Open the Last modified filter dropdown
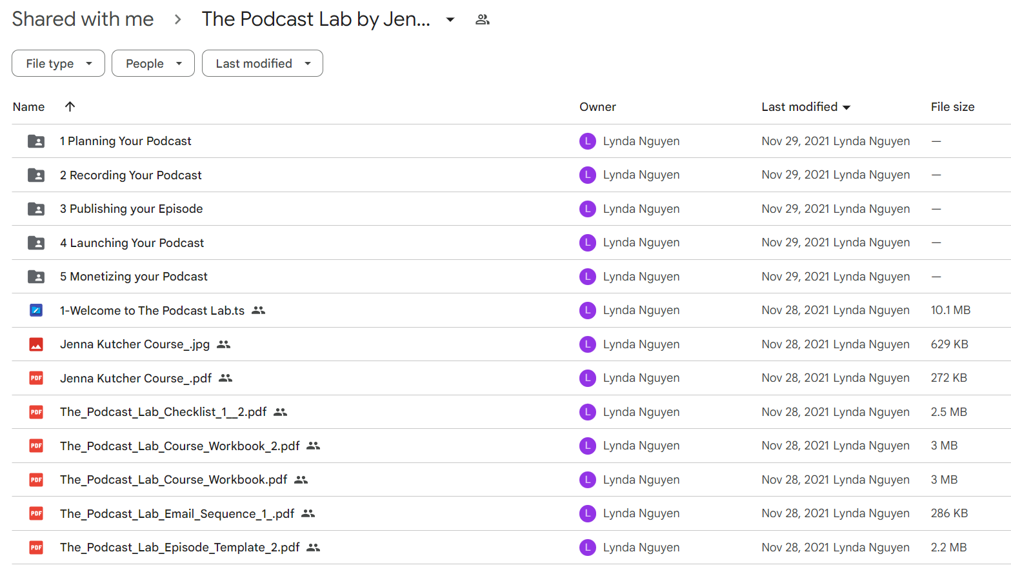This screenshot has width=1011, height=583. click(x=263, y=63)
